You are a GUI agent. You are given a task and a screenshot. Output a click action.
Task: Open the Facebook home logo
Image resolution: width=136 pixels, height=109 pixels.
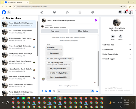4,12
